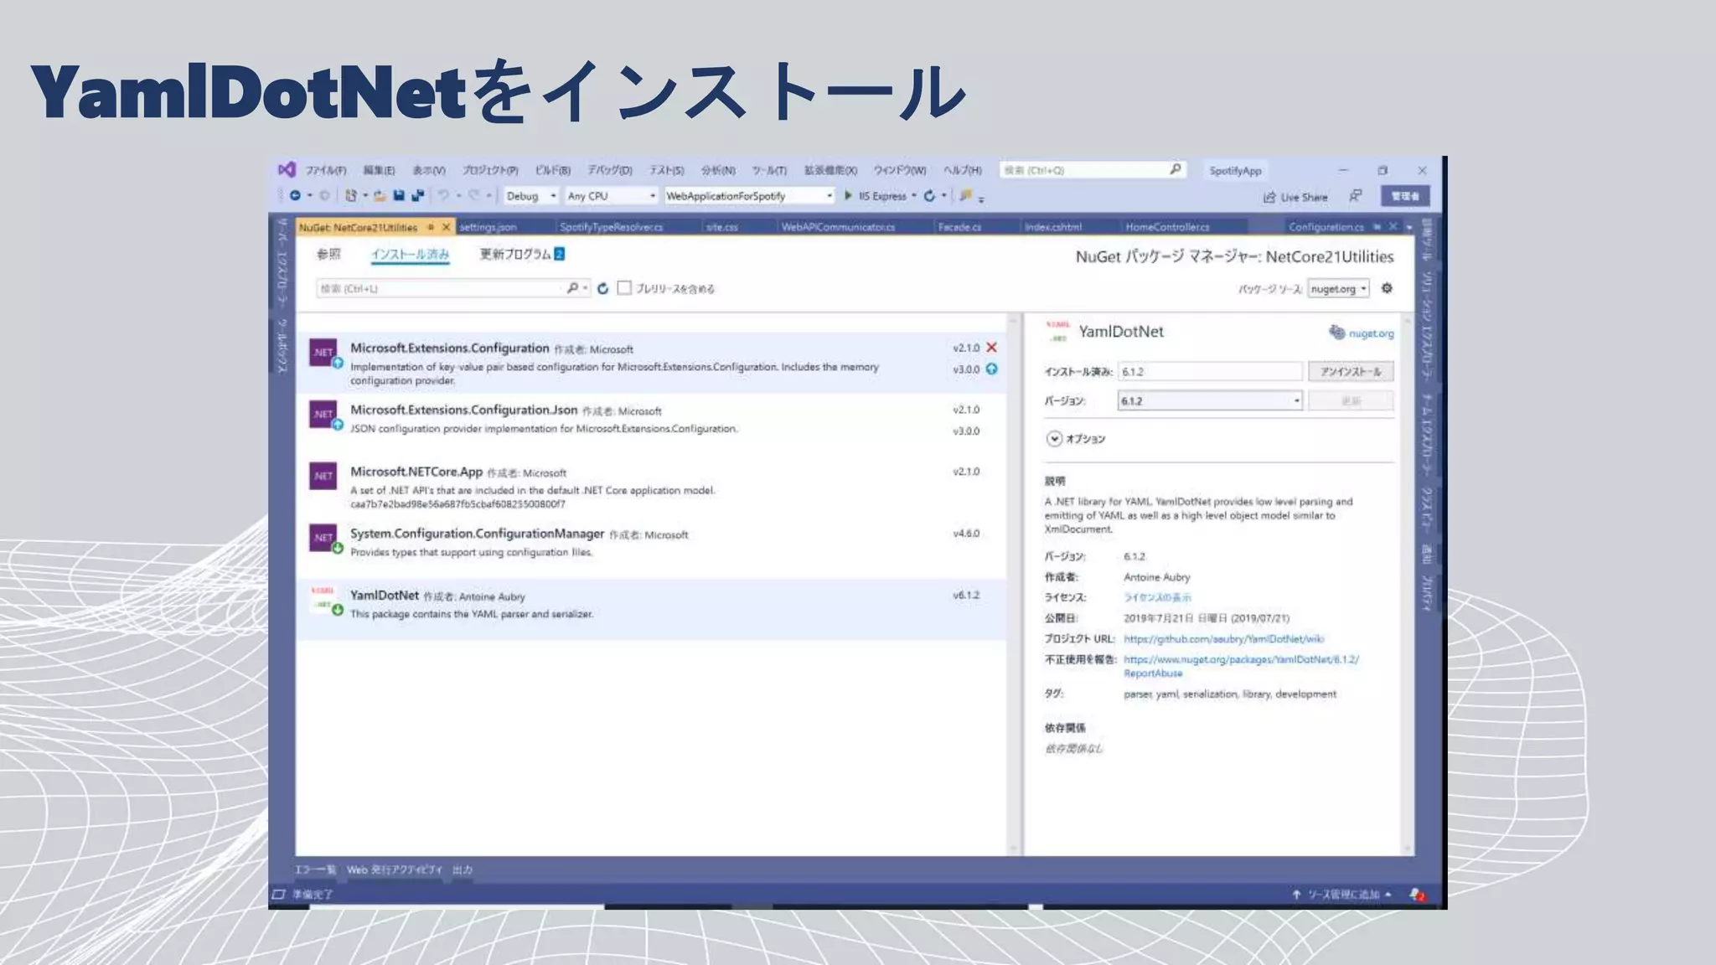Open the デバッグ(D) menu
The height and width of the screenshot is (965, 1716).
click(610, 170)
